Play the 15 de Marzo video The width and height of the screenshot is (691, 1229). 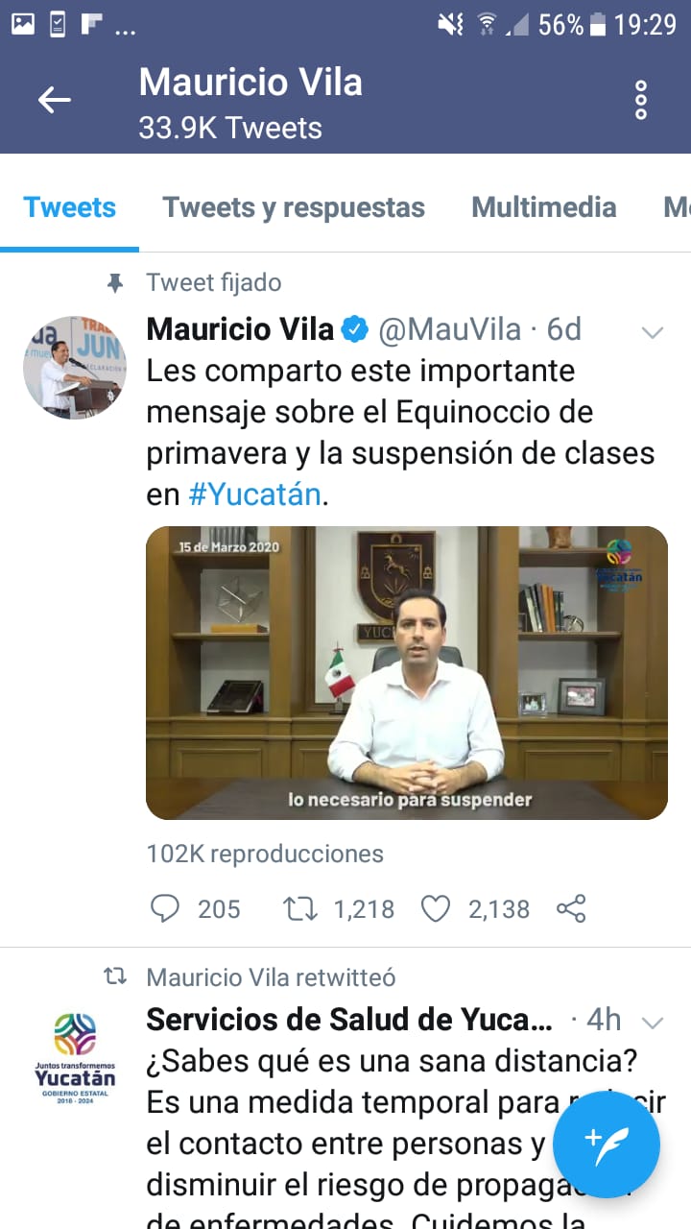click(407, 672)
